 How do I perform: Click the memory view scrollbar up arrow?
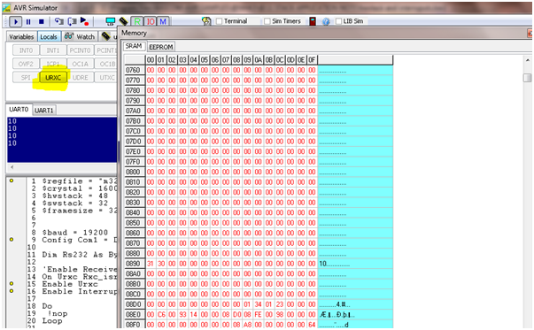[x=528, y=60]
